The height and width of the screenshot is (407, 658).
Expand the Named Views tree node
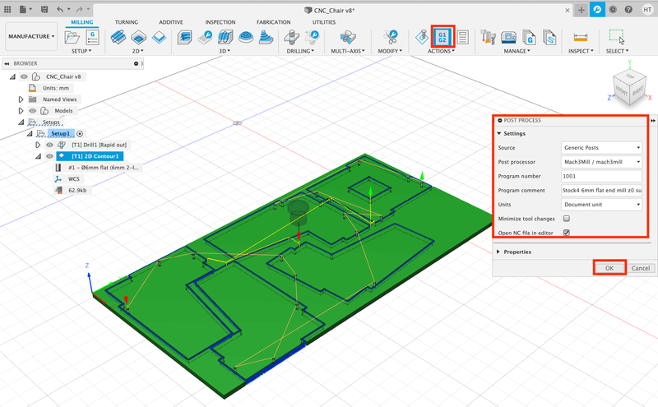point(21,99)
